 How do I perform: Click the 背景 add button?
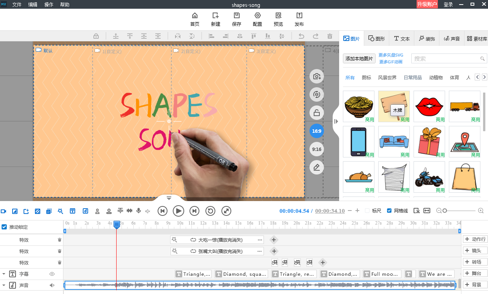pos(475,285)
